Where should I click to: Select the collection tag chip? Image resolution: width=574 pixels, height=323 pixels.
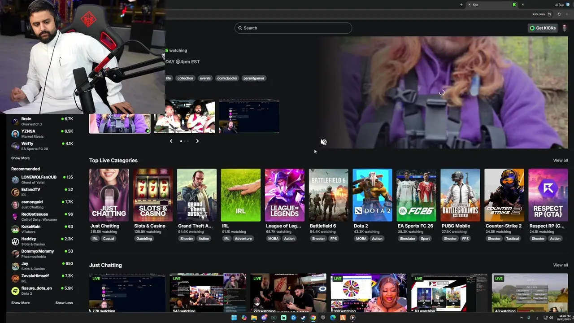(x=185, y=78)
